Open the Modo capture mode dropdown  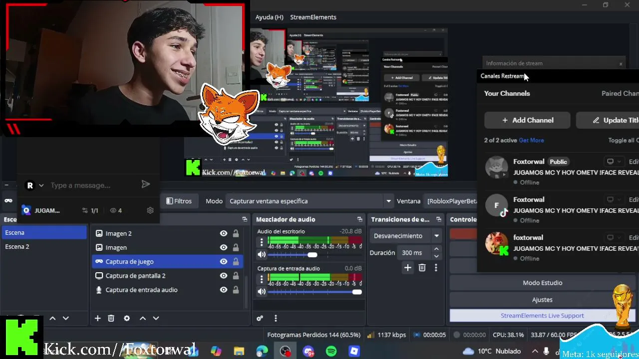(x=310, y=201)
